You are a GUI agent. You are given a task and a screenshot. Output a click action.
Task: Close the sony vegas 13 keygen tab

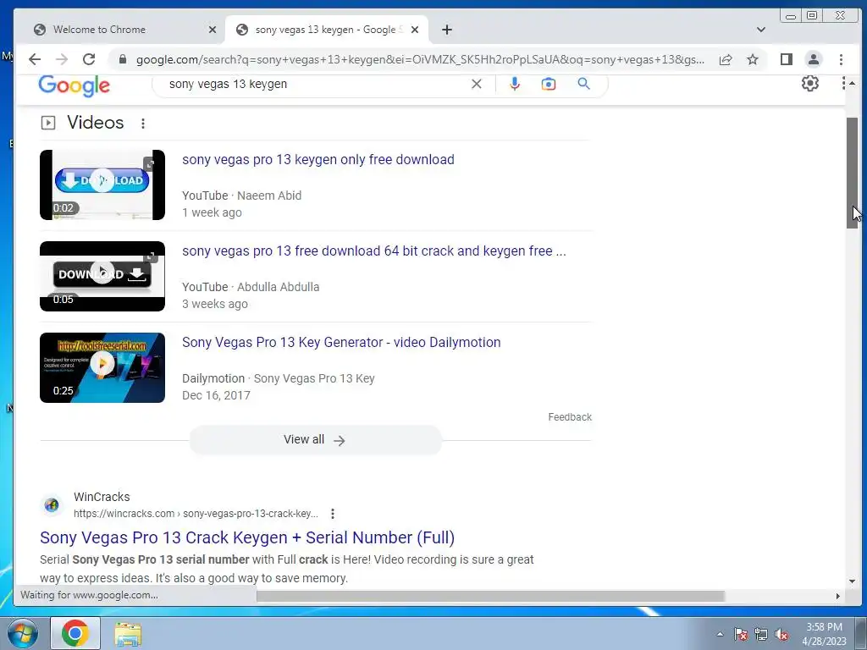[x=415, y=30]
